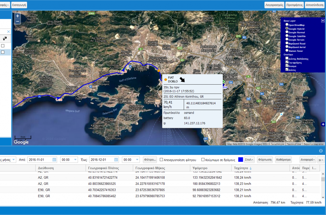Select Stamen Toner base layer
This screenshot has height=215, width=326.
point(287,51)
